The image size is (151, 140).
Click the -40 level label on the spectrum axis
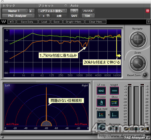[x=6, y=51]
